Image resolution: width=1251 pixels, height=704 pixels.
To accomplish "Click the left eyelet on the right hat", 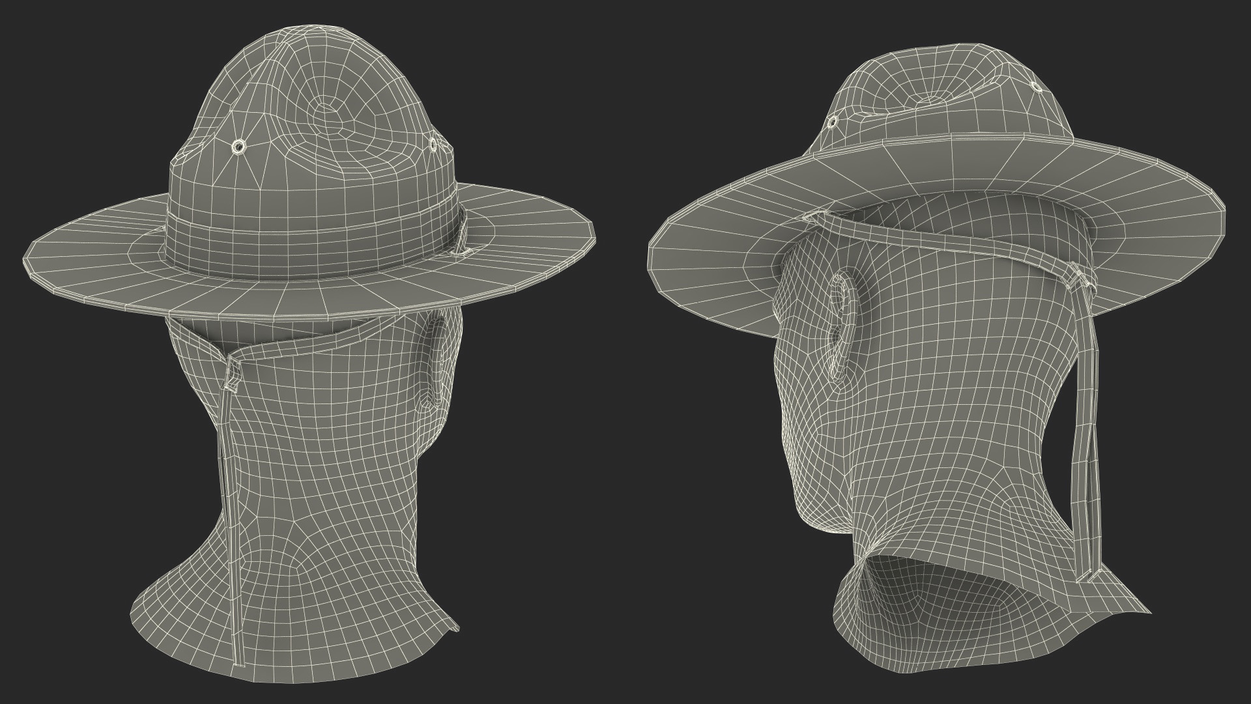I will pyautogui.click(x=833, y=122).
